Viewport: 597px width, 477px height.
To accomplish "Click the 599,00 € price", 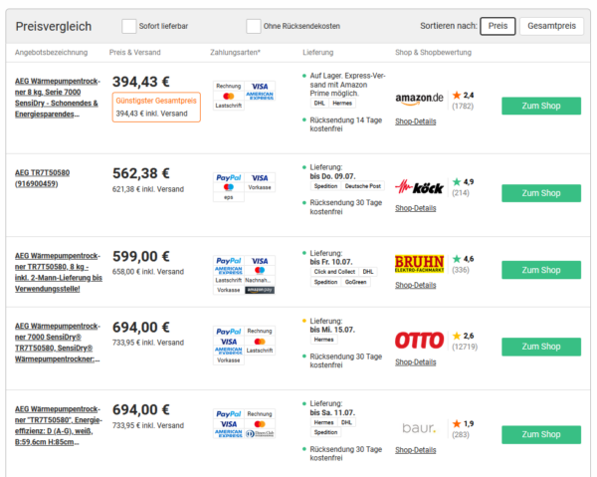I will pyautogui.click(x=141, y=256).
